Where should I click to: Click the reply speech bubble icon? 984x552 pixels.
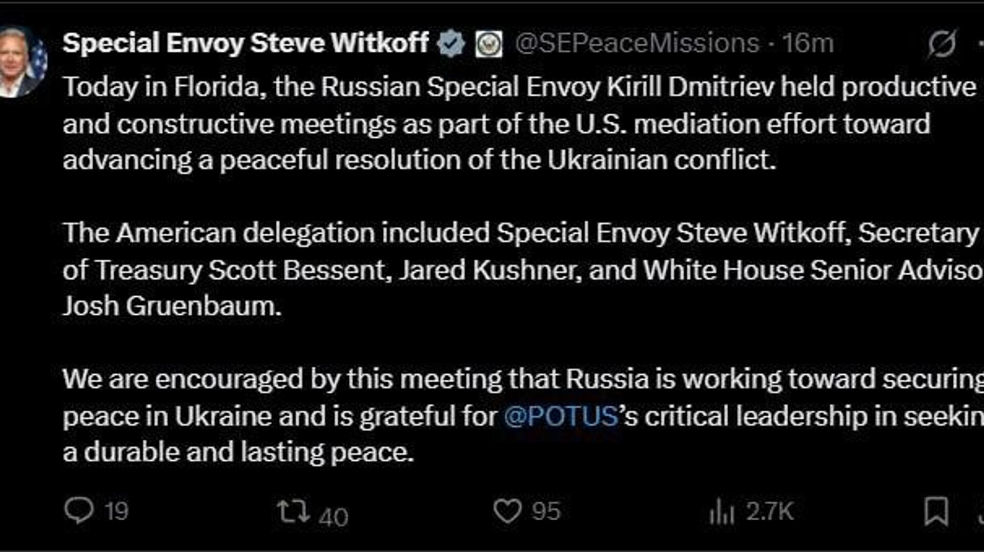(79, 510)
